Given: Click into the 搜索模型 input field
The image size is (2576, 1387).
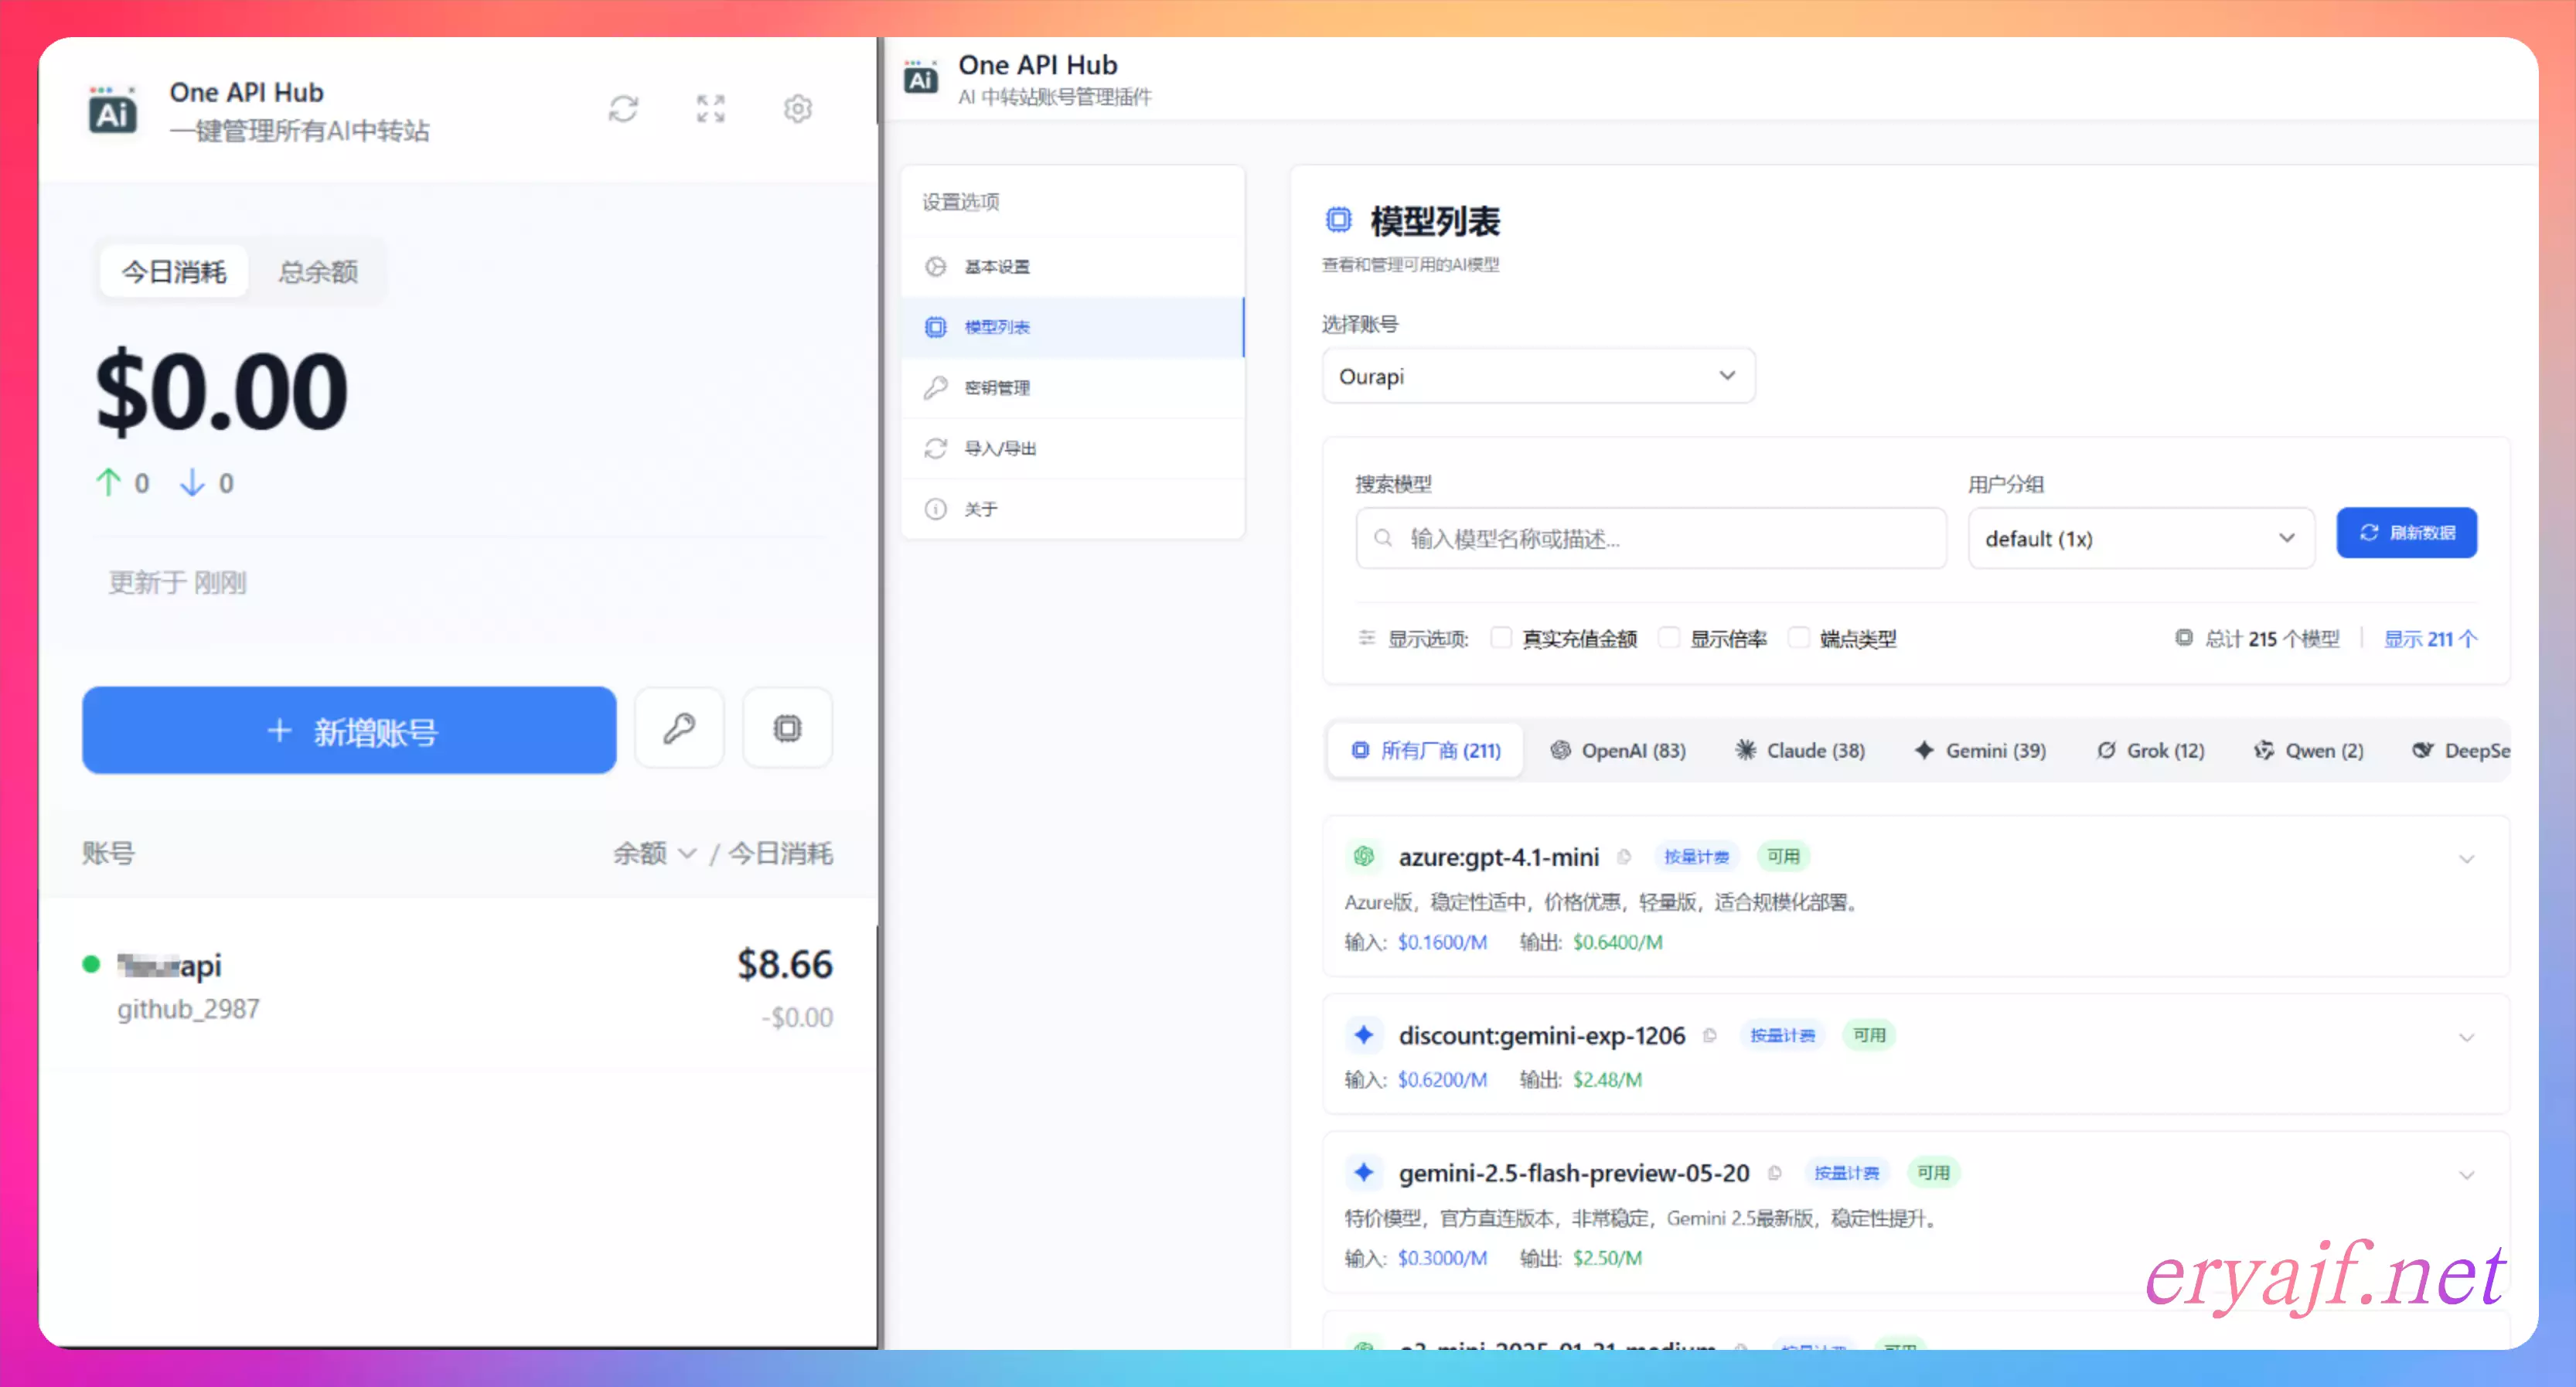Looking at the screenshot, I should (x=1651, y=538).
